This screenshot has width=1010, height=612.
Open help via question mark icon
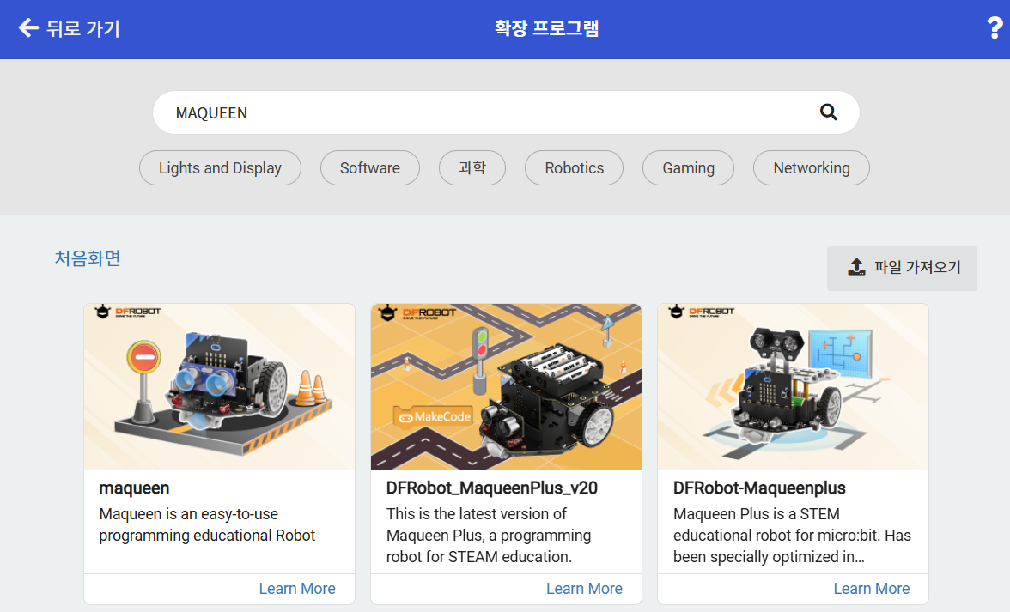click(994, 28)
